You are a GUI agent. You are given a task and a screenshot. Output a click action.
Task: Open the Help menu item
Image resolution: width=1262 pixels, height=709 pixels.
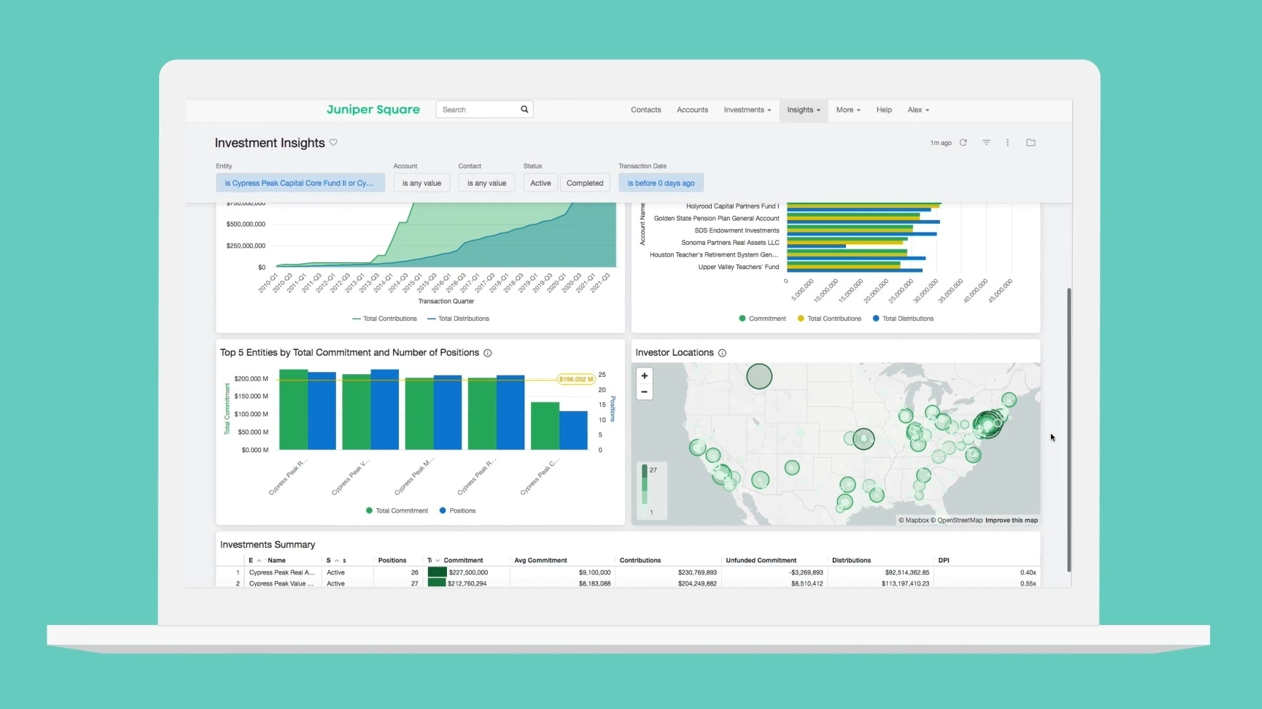(883, 110)
